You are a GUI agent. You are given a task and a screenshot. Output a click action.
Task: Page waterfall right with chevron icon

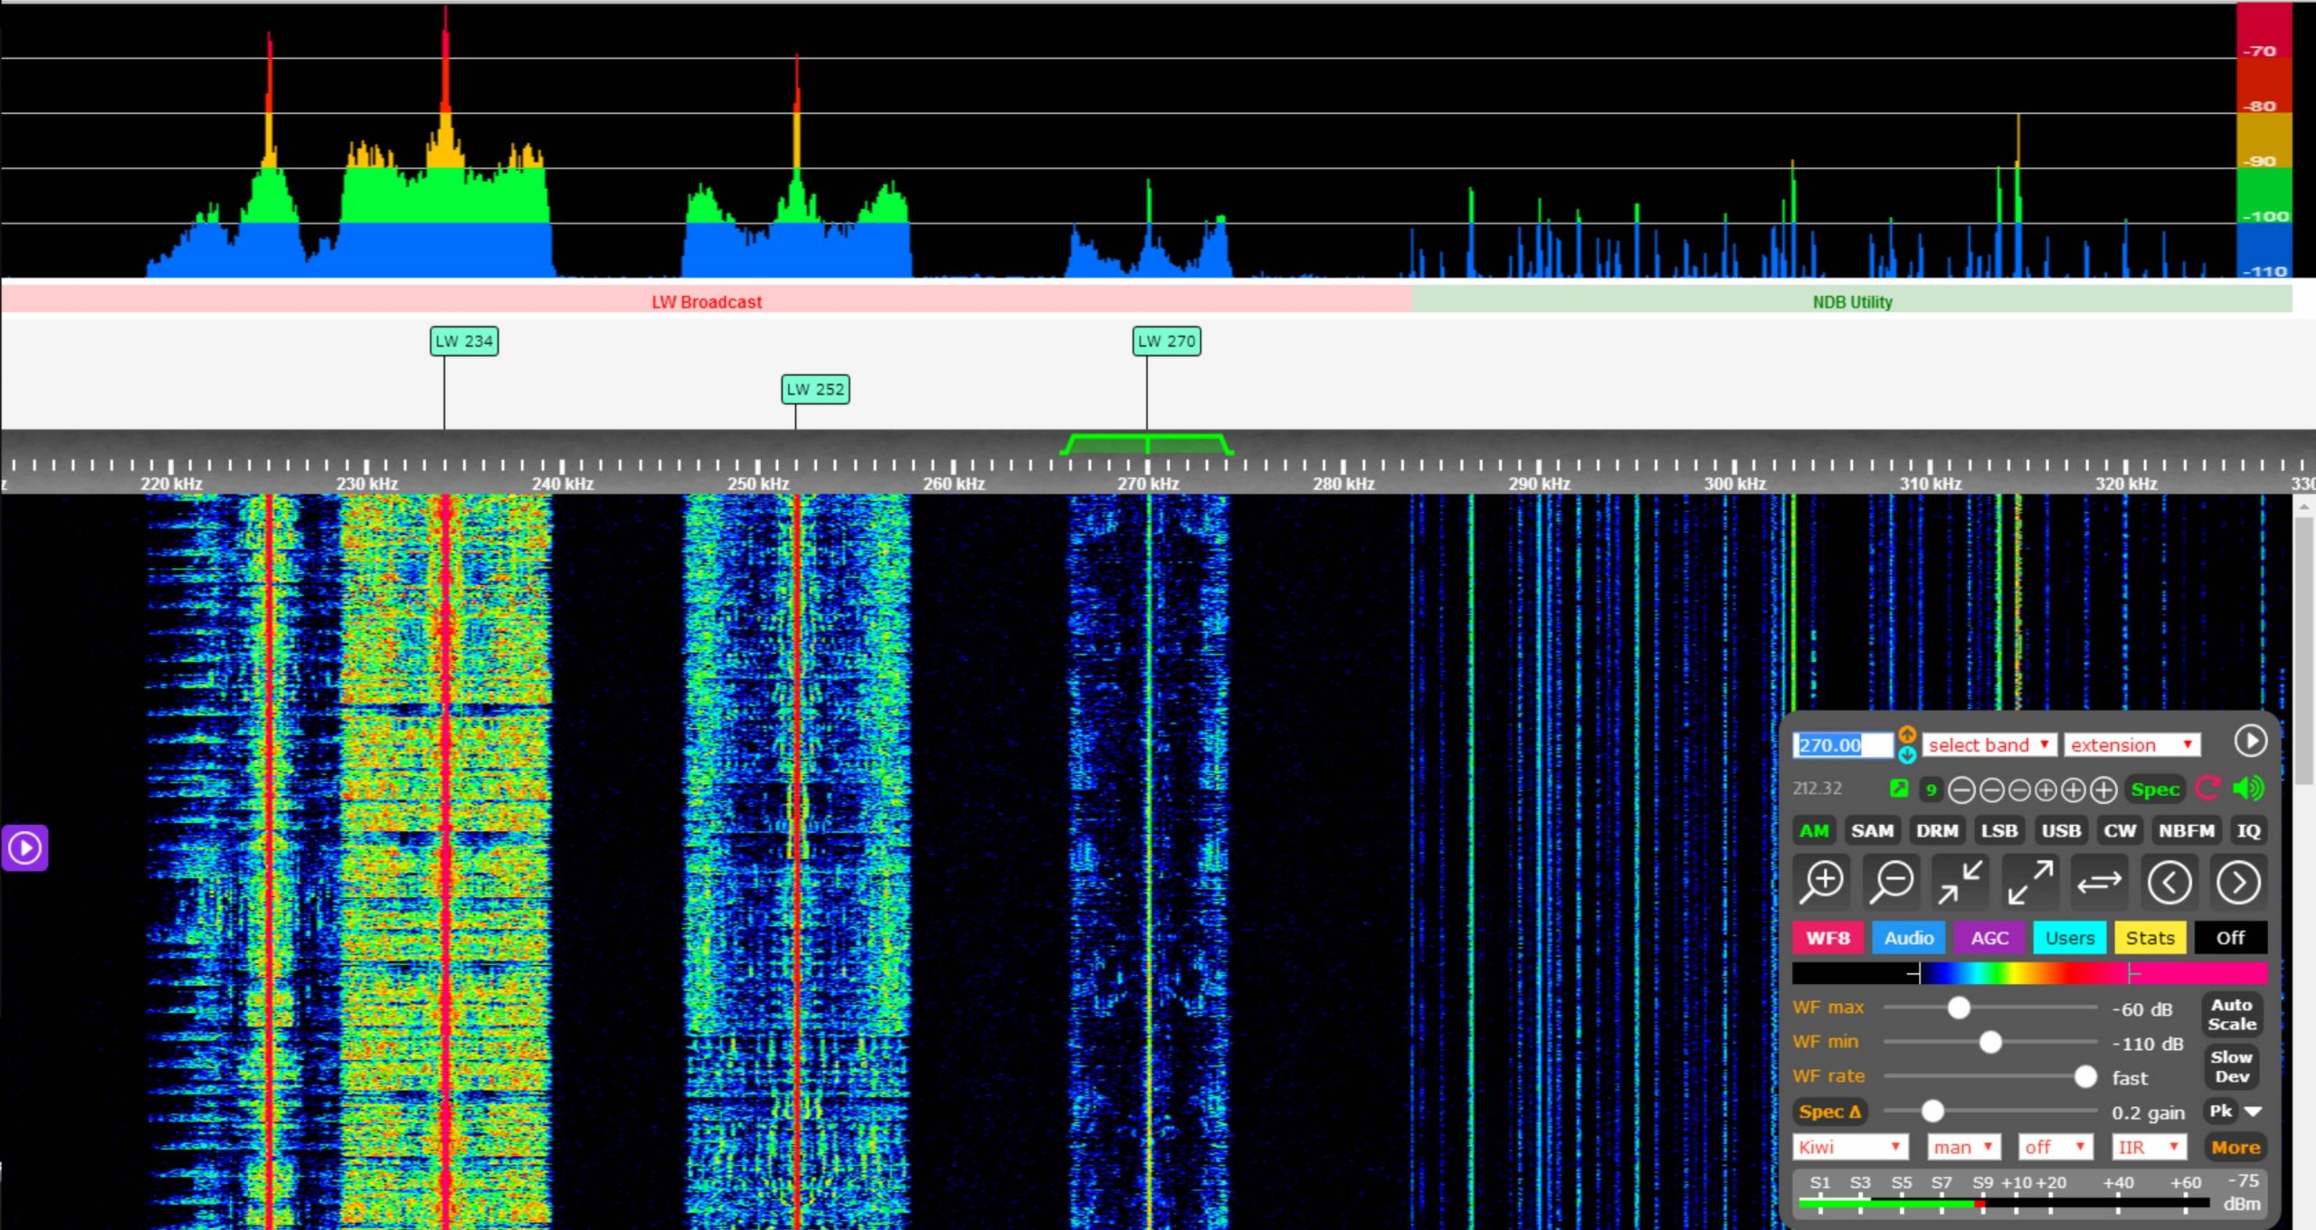pyautogui.click(x=2238, y=882)
